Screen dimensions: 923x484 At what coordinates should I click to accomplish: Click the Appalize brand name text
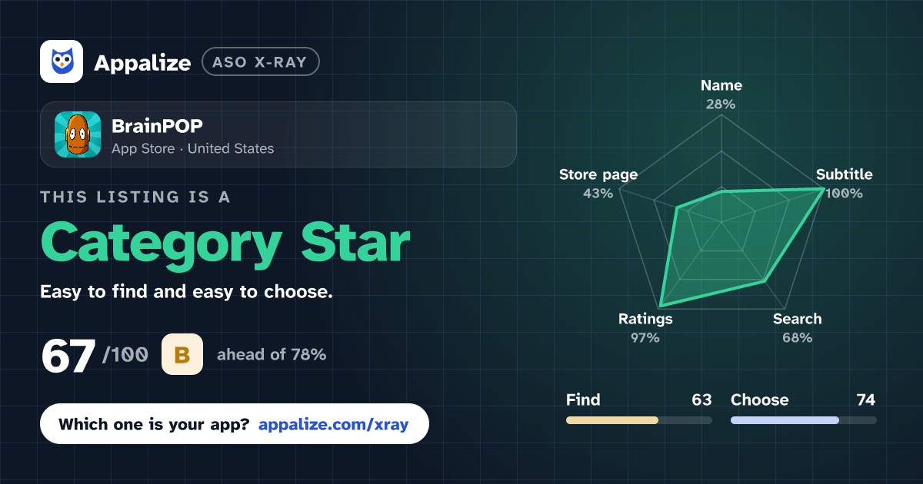tap(142, 63)
